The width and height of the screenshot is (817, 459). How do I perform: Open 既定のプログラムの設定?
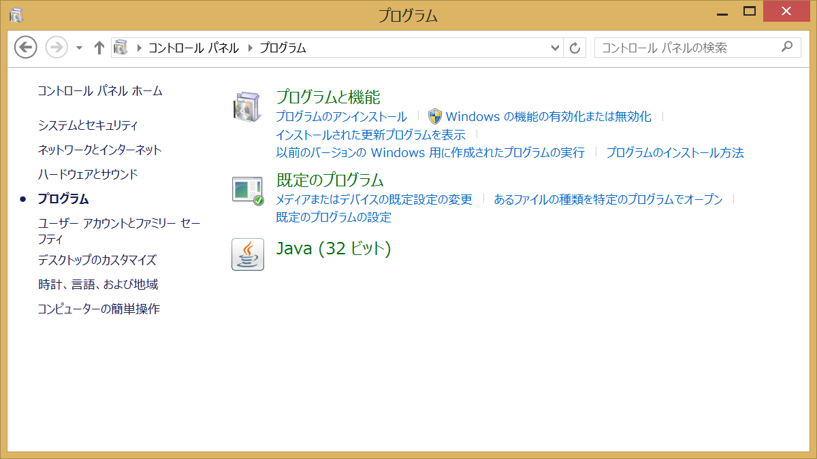click(334, 218)
